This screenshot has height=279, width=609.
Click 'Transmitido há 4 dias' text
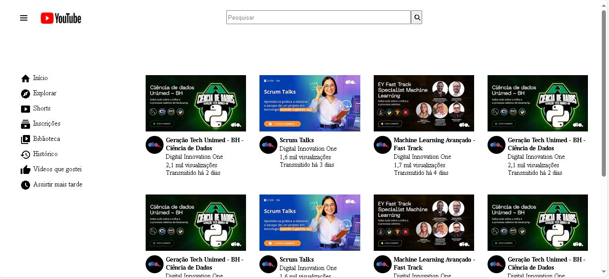click(x=421, y=173)
